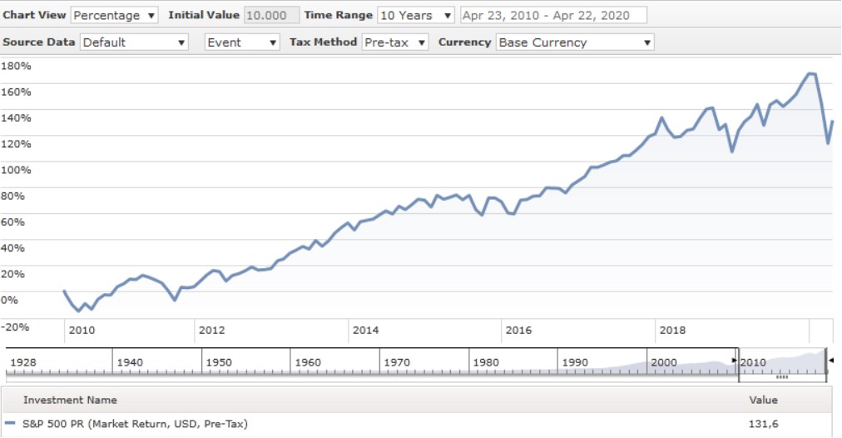This screenshot has width=842, height=438.
Task: Expand the Tax Method Pre-tax dropdown
Action: click(x=394, y=42)
